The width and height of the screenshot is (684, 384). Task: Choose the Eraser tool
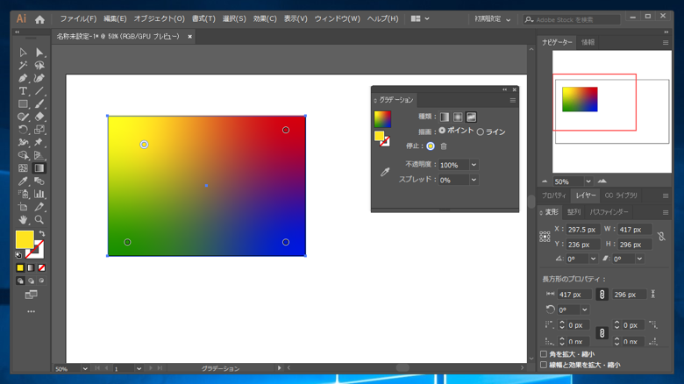pos(39,117)
